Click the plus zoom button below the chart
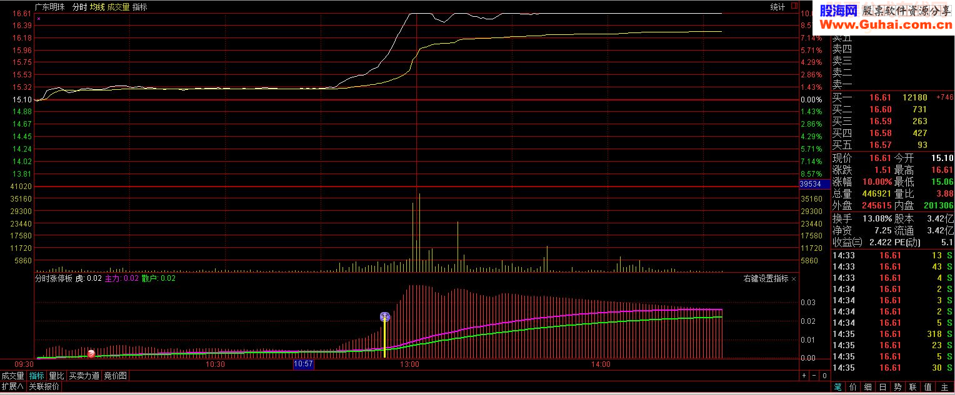This screenshot has height=395, width=955. [804, 376]
